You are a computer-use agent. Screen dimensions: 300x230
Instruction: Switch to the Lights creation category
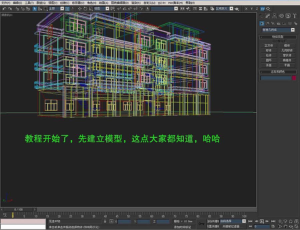click(x=273, y=23)
